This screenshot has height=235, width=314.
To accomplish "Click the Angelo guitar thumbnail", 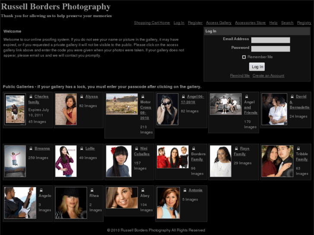I will tap(20, 203).
